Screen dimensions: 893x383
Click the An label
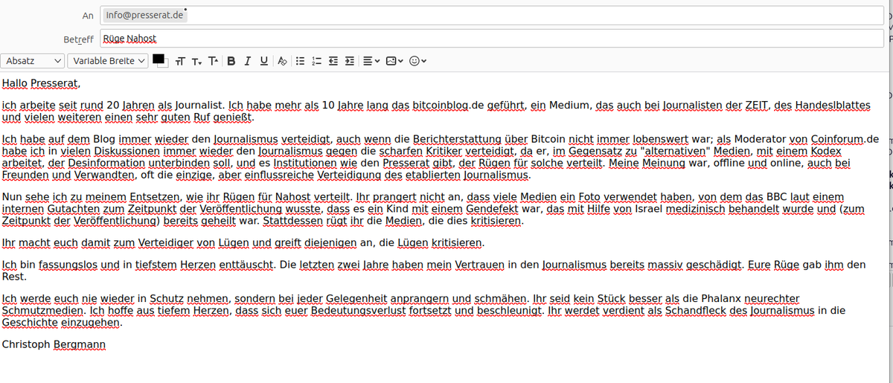[x=88, y=15]
